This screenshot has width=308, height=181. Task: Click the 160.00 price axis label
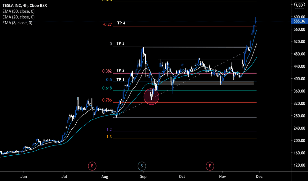pos(299,153)
